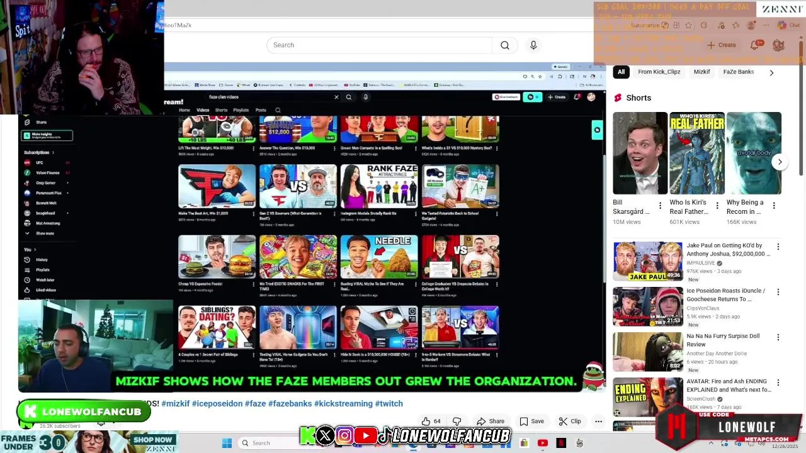This screenshot has width=806, height=453.
Task: Open the YouTube account avatar menu
Action: [778, 45]
